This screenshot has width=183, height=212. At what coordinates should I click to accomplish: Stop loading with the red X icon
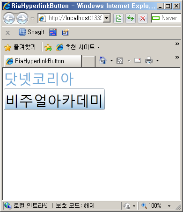point(143,18)
